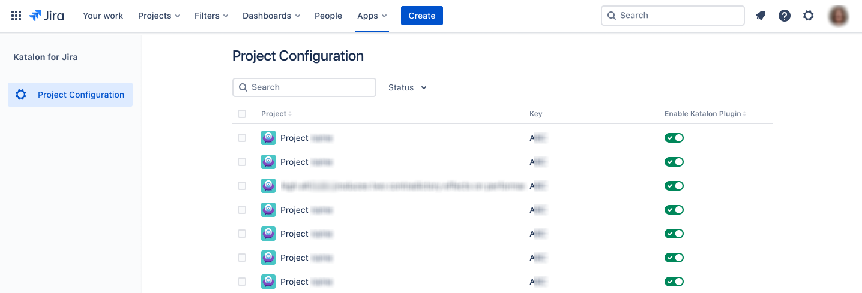Open the Dashboards dropdown menu
The width and height of the screenshot is (862, 293).
click(x=271, y=16)
